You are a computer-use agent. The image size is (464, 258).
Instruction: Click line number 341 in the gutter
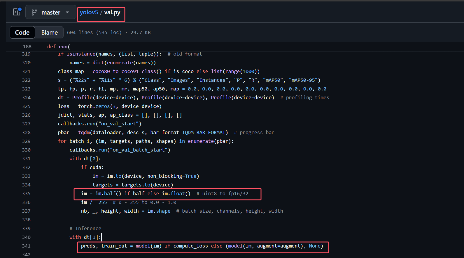26,246
